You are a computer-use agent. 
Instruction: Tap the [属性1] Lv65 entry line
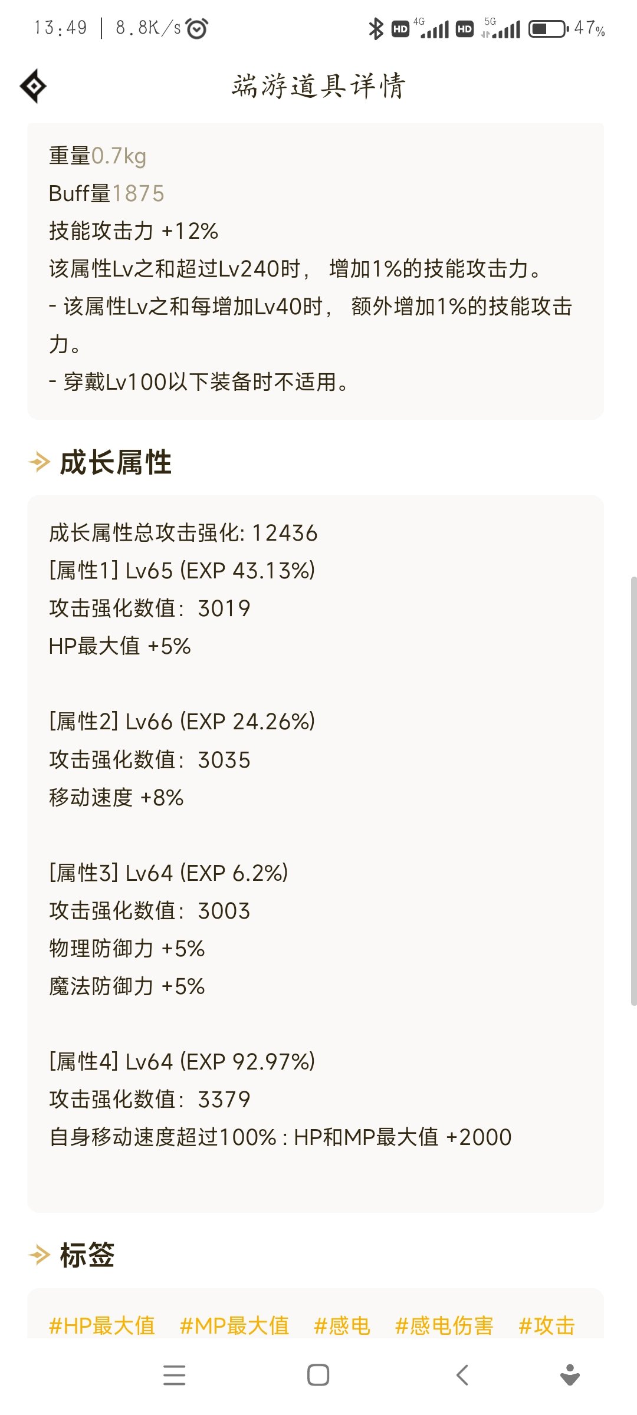pyautogui.click(x=182, y=571)
